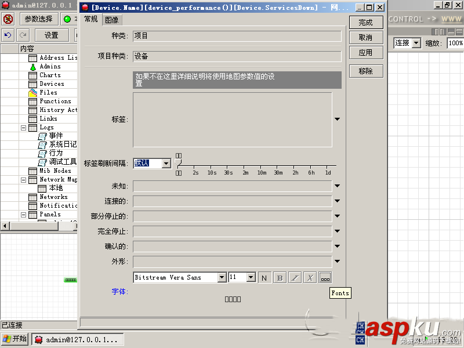Click the redo arrow icon
Screen dimensions: 464x348
click(23, 35)
